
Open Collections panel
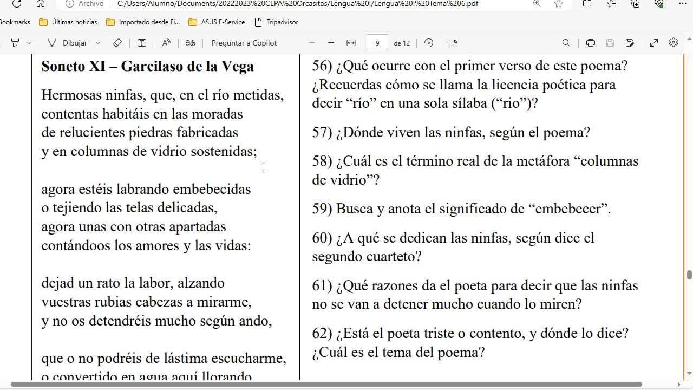[x=636, y=4]
